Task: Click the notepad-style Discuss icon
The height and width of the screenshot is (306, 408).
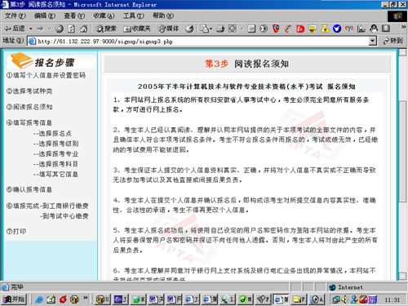Action: tap(251, 29)
